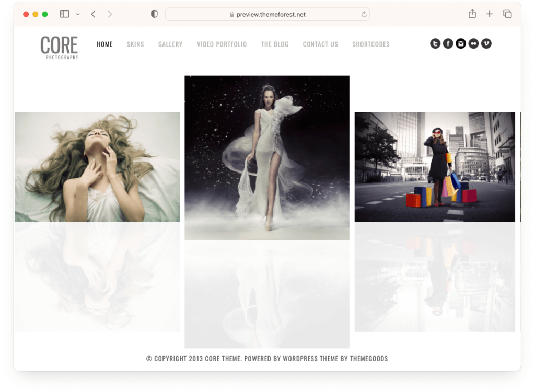Open the Instagram social icon

pyautogui.click(x=461, y=44)
